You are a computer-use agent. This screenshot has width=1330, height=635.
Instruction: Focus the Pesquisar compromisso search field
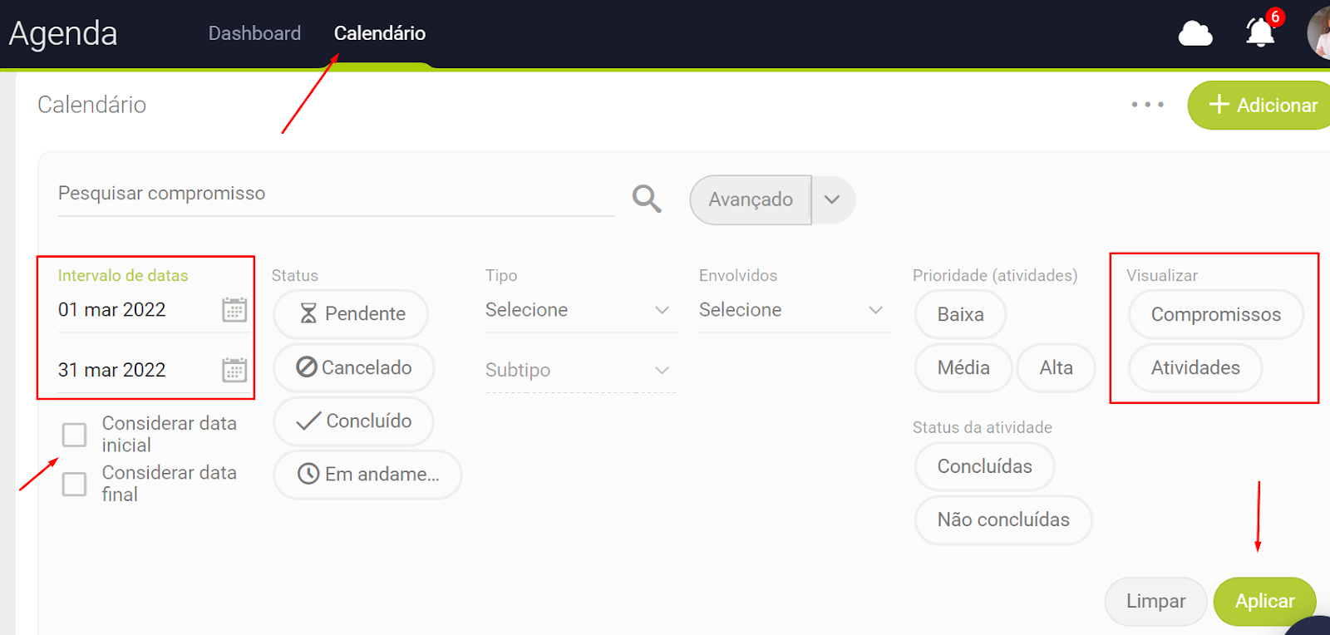click(332, 194)
